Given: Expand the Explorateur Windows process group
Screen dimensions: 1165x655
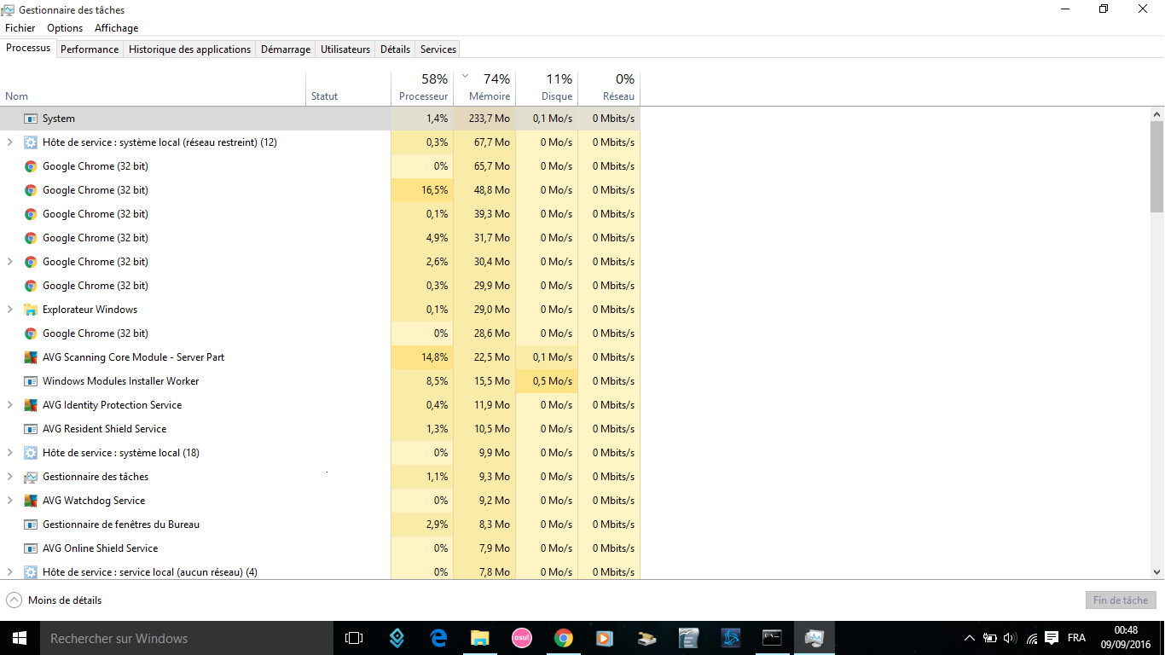Looking at the screenshot, I should click(x=10, y=310).
